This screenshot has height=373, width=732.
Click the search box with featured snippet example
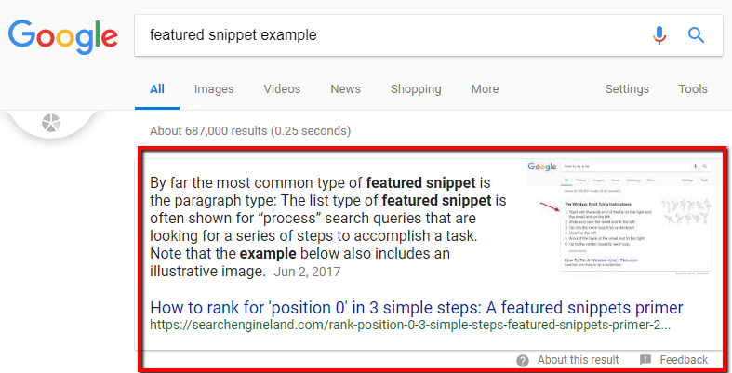click(429, 35)
